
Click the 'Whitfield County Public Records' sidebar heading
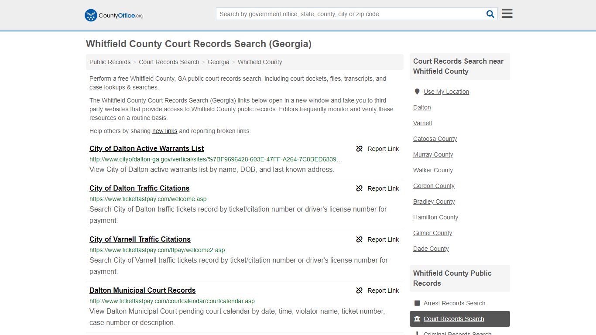click(452, 278)
